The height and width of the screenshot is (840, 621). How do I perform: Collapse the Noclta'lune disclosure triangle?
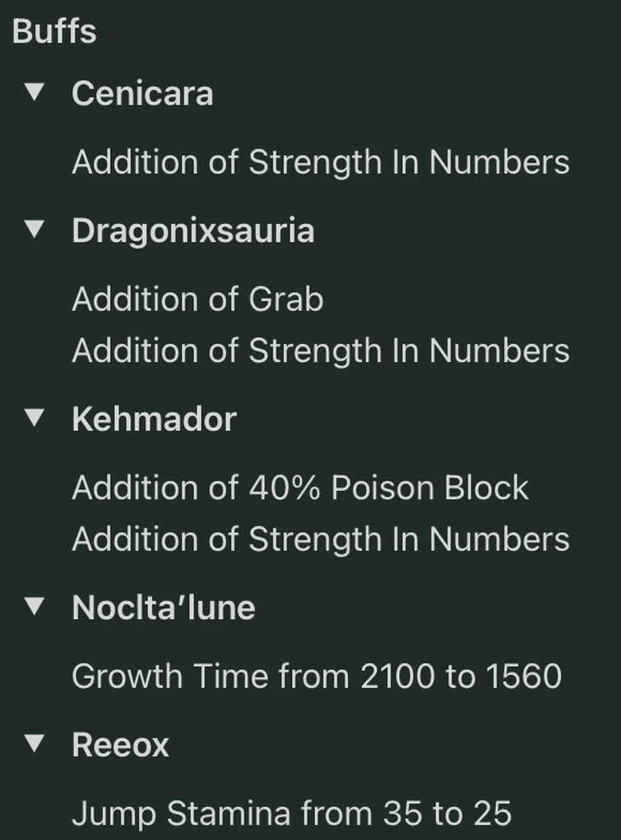(x=34, y=606)
